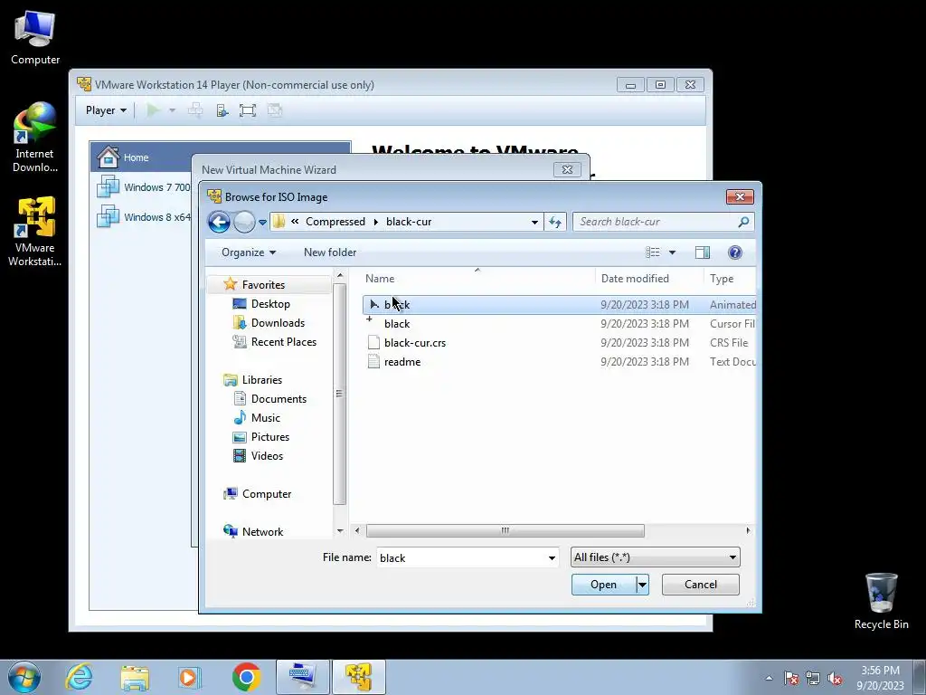Image resolution: width=926 pixels, height=695 pixels.
Task: Click the back arrow in Browse dialog
Action: (x=219, y=223)
